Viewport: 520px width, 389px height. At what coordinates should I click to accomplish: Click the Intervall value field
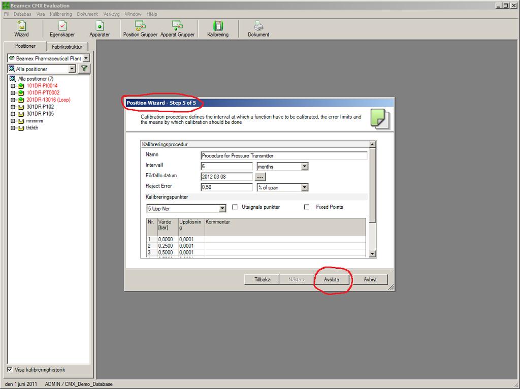pyautogui.click(x=226, y=166)
